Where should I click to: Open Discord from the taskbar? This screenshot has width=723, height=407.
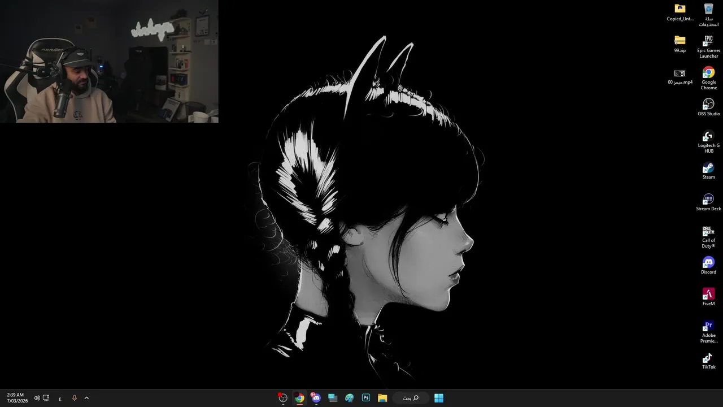316,398
